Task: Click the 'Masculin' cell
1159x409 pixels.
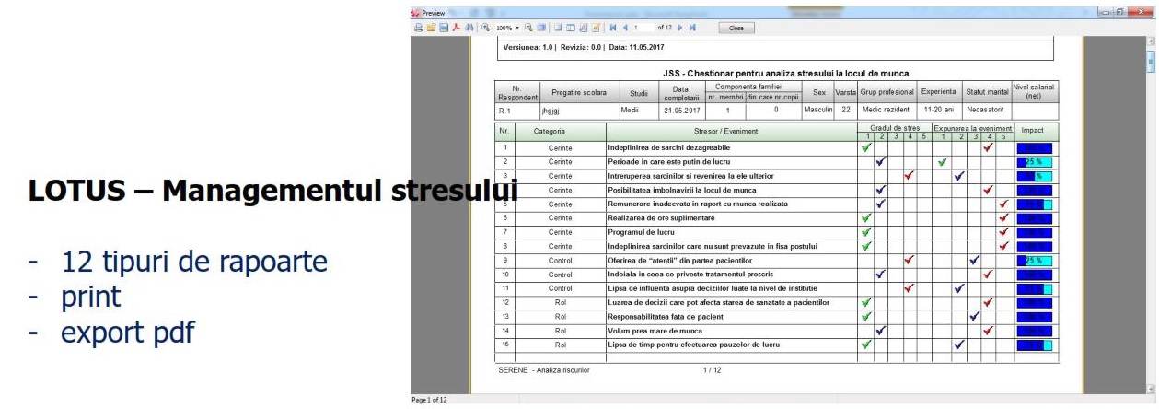Action: coord(818,110)
